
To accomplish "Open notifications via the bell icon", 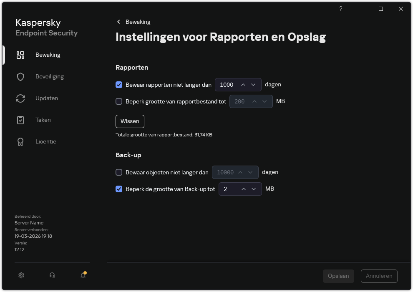I will tap(83, 275).
